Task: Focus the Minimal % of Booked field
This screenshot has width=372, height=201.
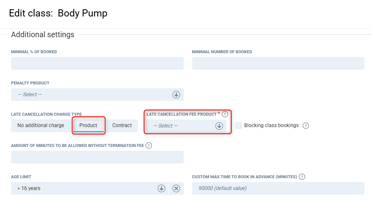Action: click(x=97, y=63)
